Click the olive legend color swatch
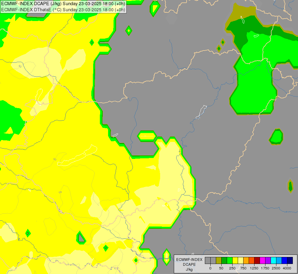Image resolution: width=298 pixels, height=274 pixels. click(x=219, y=261)
